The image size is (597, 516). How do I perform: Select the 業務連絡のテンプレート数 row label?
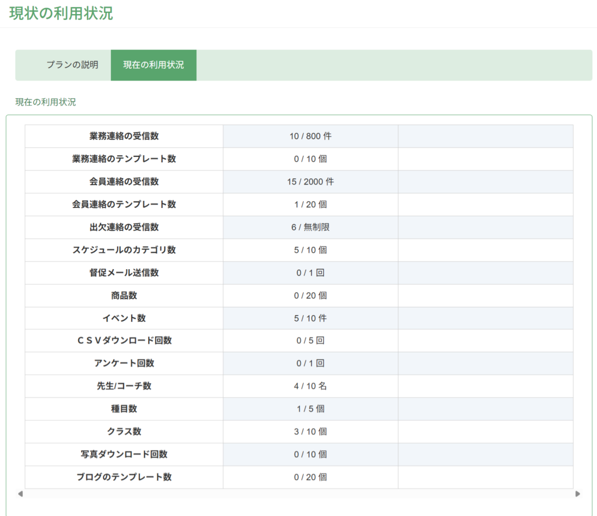tap(124, 159)
